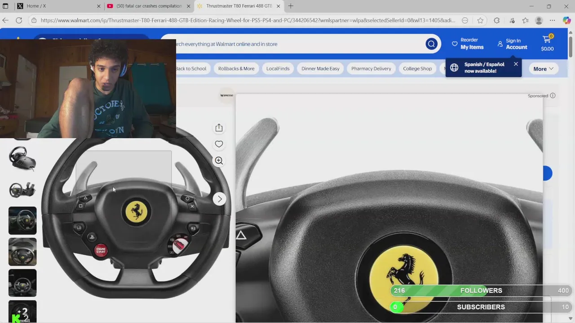Close the Thrustmaster T80 tab
Image resolution: width=575 pixels, height=323 pixels.
[x=279, y=6]
